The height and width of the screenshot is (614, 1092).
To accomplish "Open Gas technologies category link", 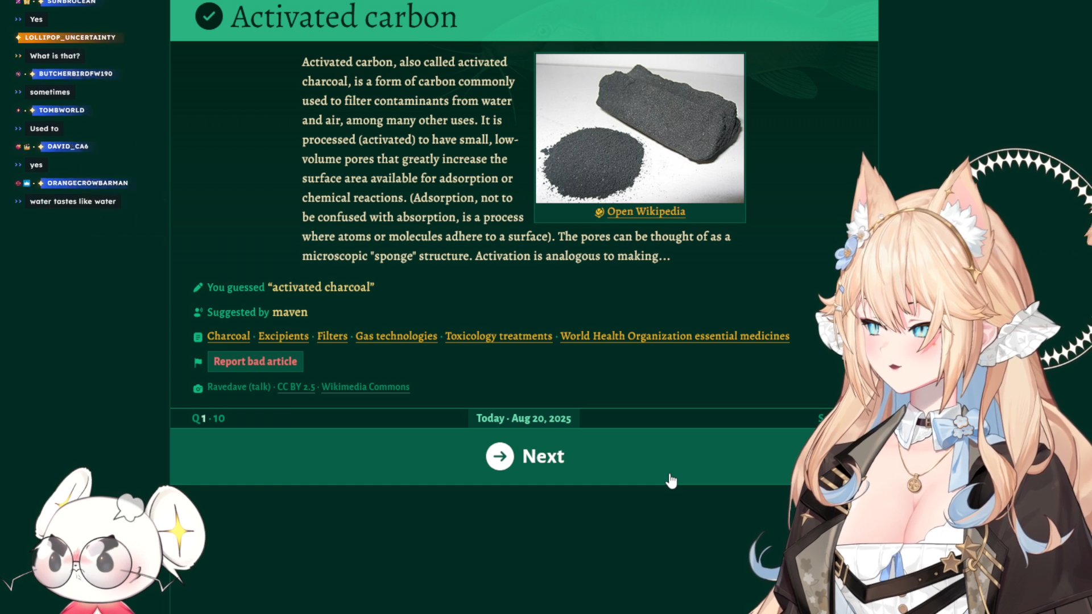I will (396, 336).
